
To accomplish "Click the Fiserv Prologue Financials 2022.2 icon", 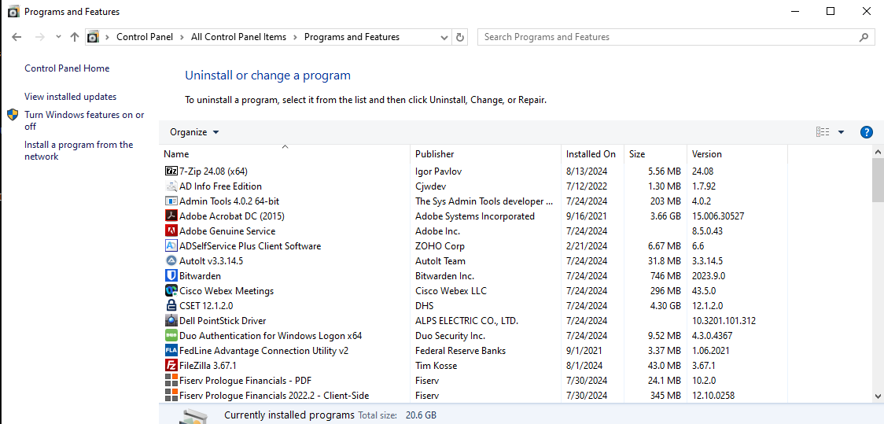I will point(171,395).
